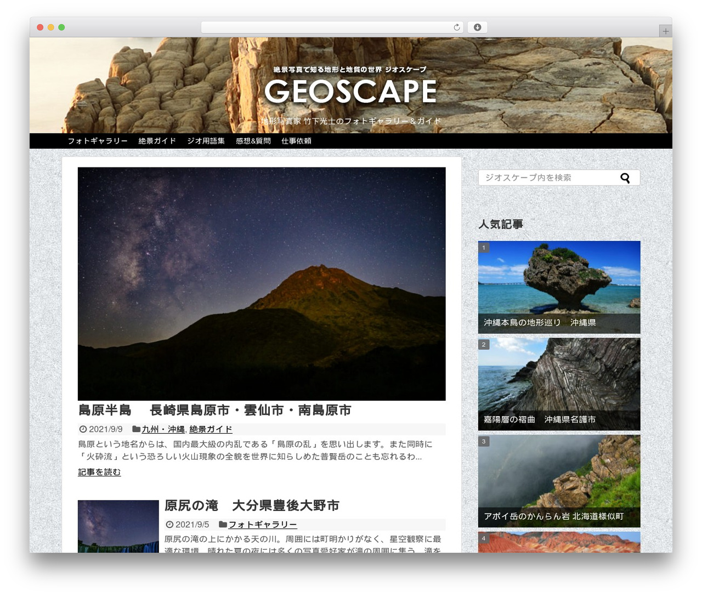Screen dimensions: 702x595
Task: Click the 九州・沖縄 category link
Action: coord(163,429)
